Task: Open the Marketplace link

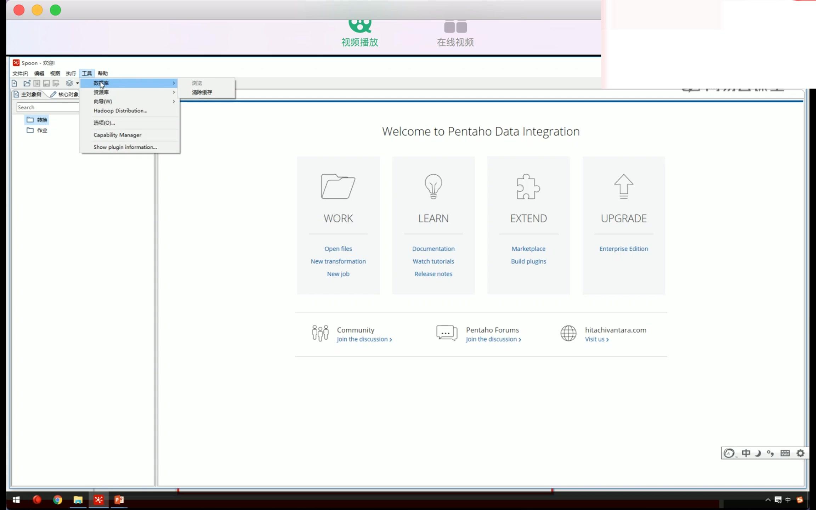Action: tap(528, 249)
